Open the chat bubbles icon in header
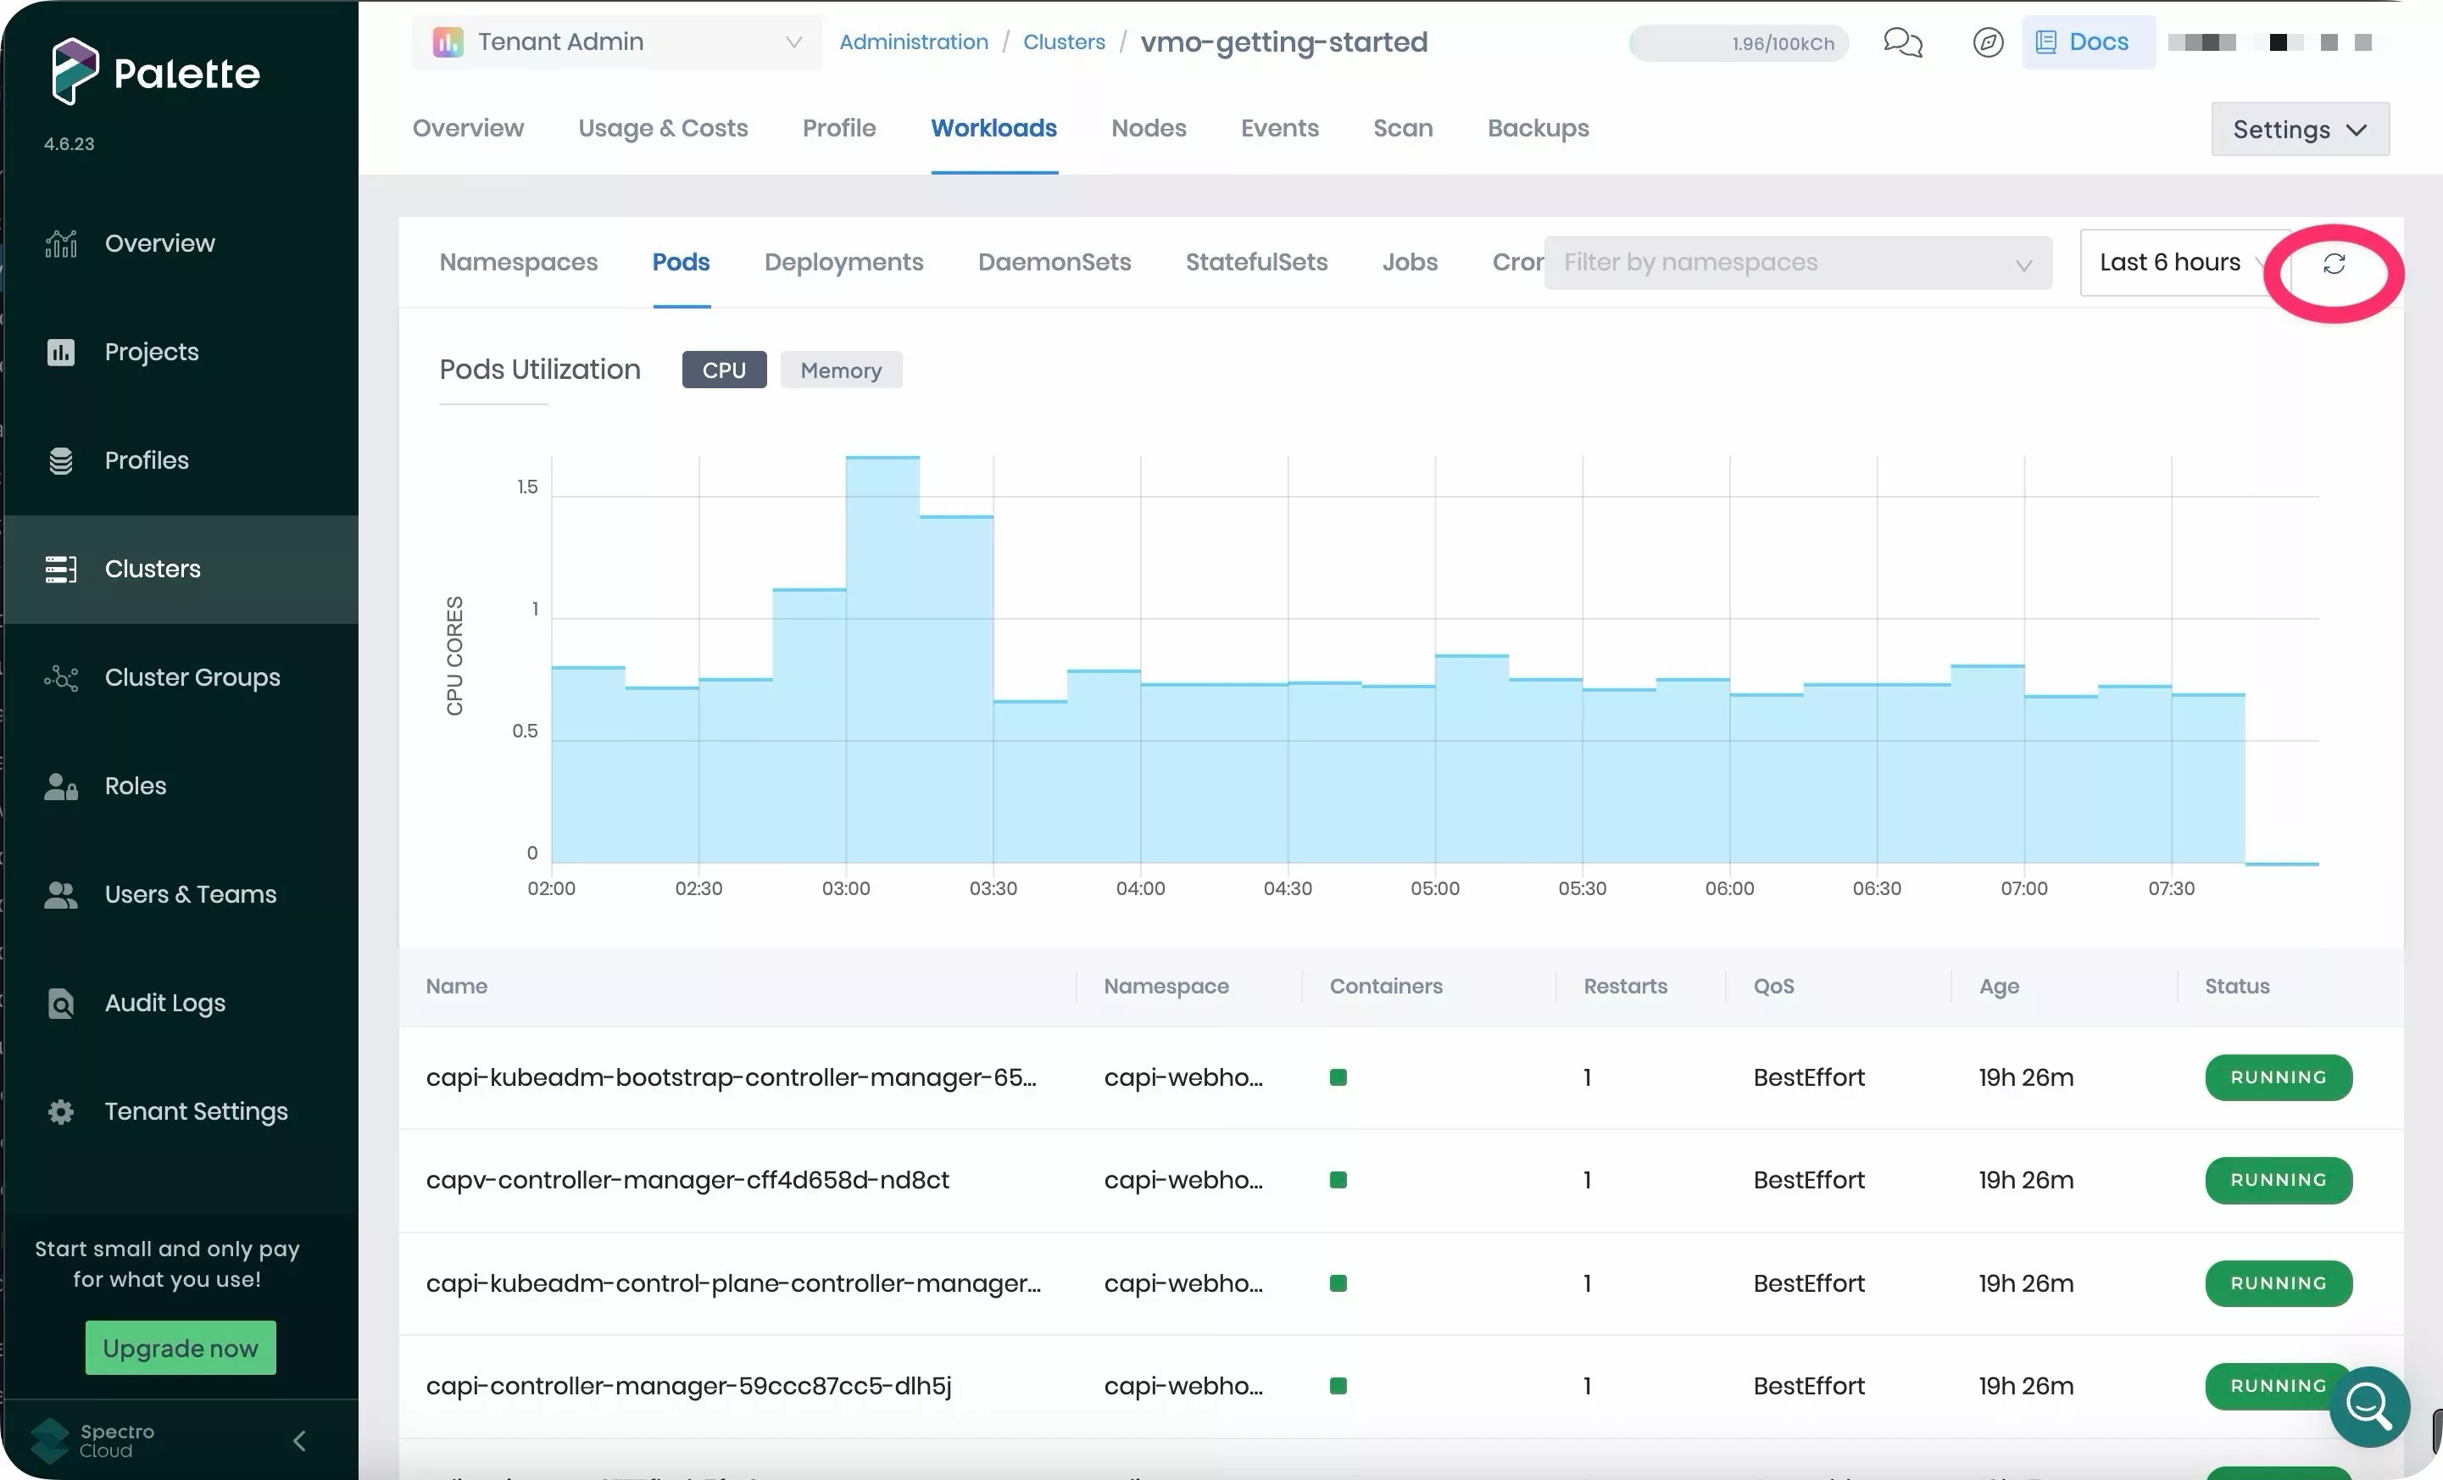2443x1480 pixels. tap(1901, 42)
